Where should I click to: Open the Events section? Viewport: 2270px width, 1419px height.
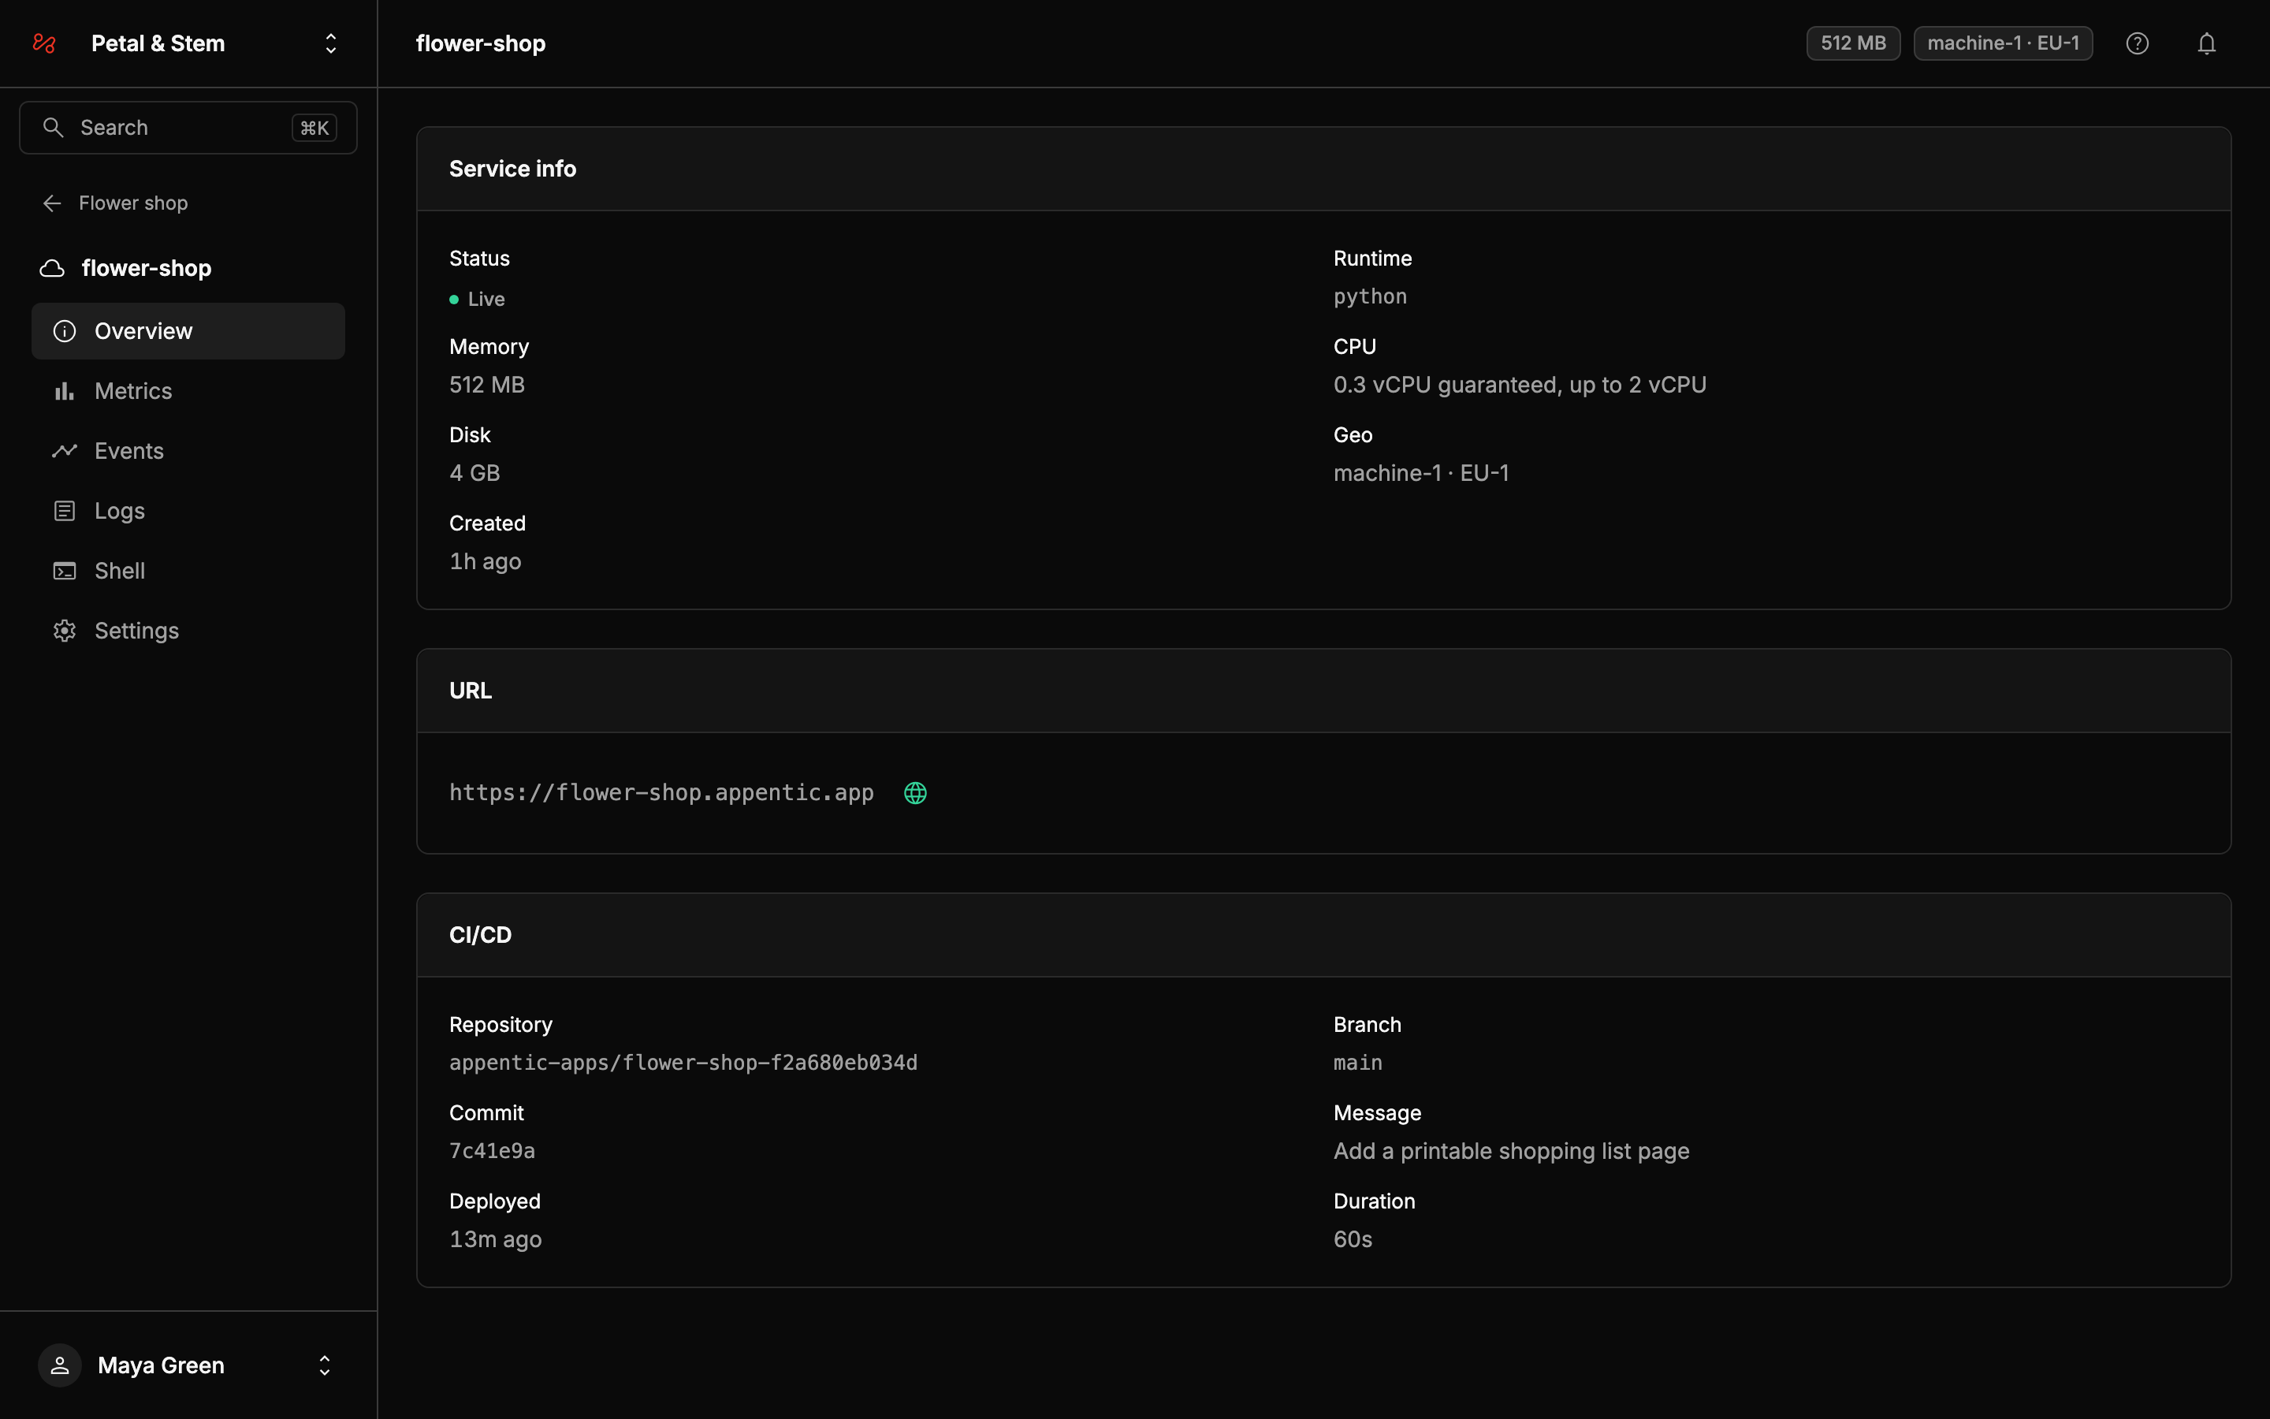pos(188,452)
